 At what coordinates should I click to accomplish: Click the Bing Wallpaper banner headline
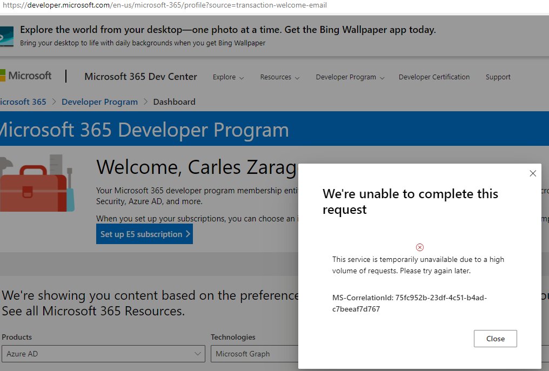tap(227, 30)
